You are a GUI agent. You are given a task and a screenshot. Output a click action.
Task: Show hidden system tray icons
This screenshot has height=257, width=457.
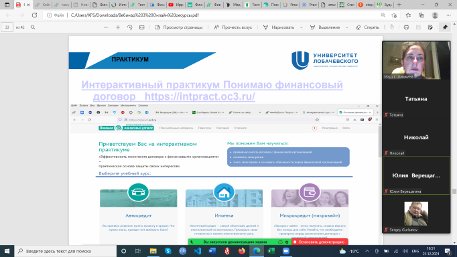[367, 251]
